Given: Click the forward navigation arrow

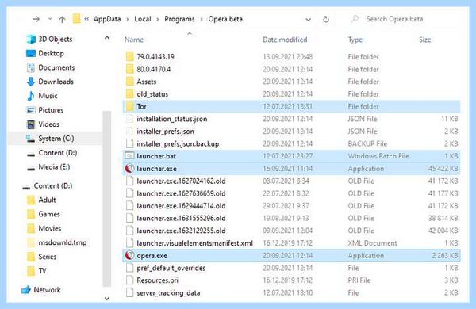Looking at the screenshot, I should coord(36,19).
